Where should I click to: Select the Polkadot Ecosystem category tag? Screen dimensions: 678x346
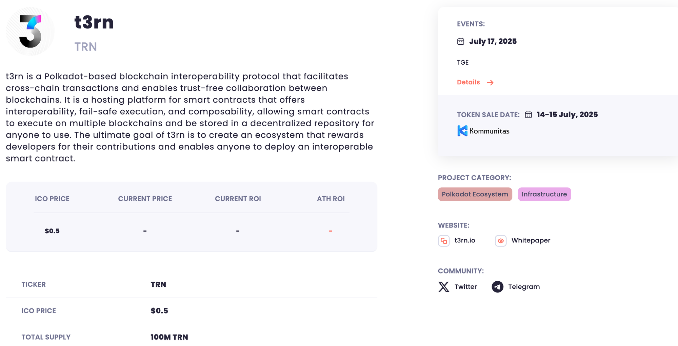[475, 194]
